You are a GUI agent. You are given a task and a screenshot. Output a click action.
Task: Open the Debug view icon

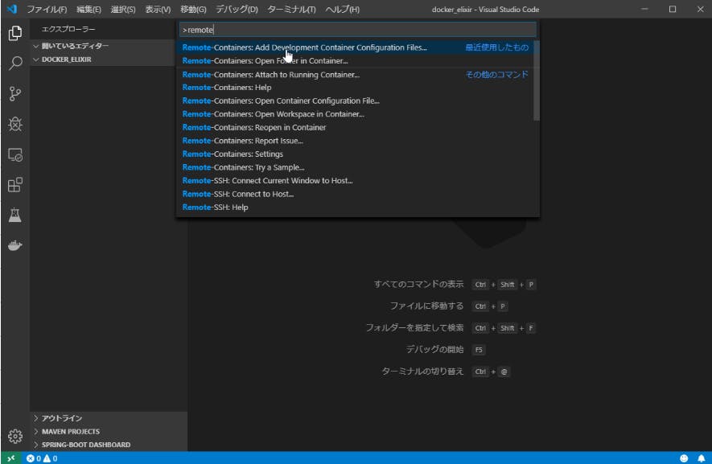coord(15,124)
